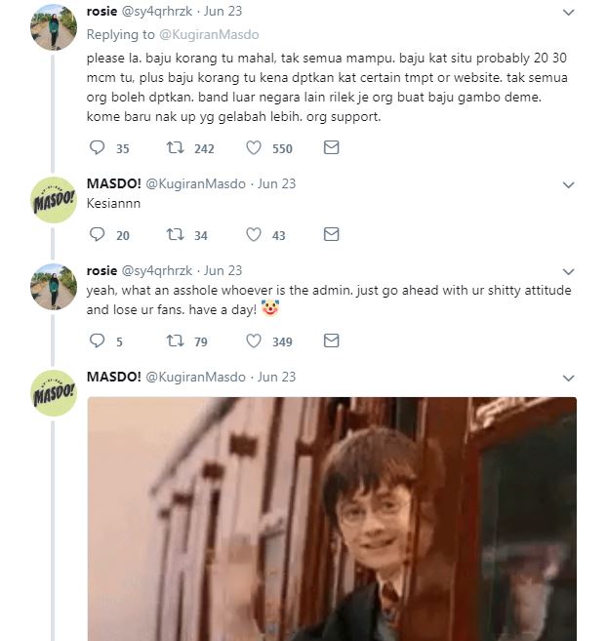The image size is (607, 641).
Task: Open rosie's profile from the top tweet name
Action: (101, 13)
